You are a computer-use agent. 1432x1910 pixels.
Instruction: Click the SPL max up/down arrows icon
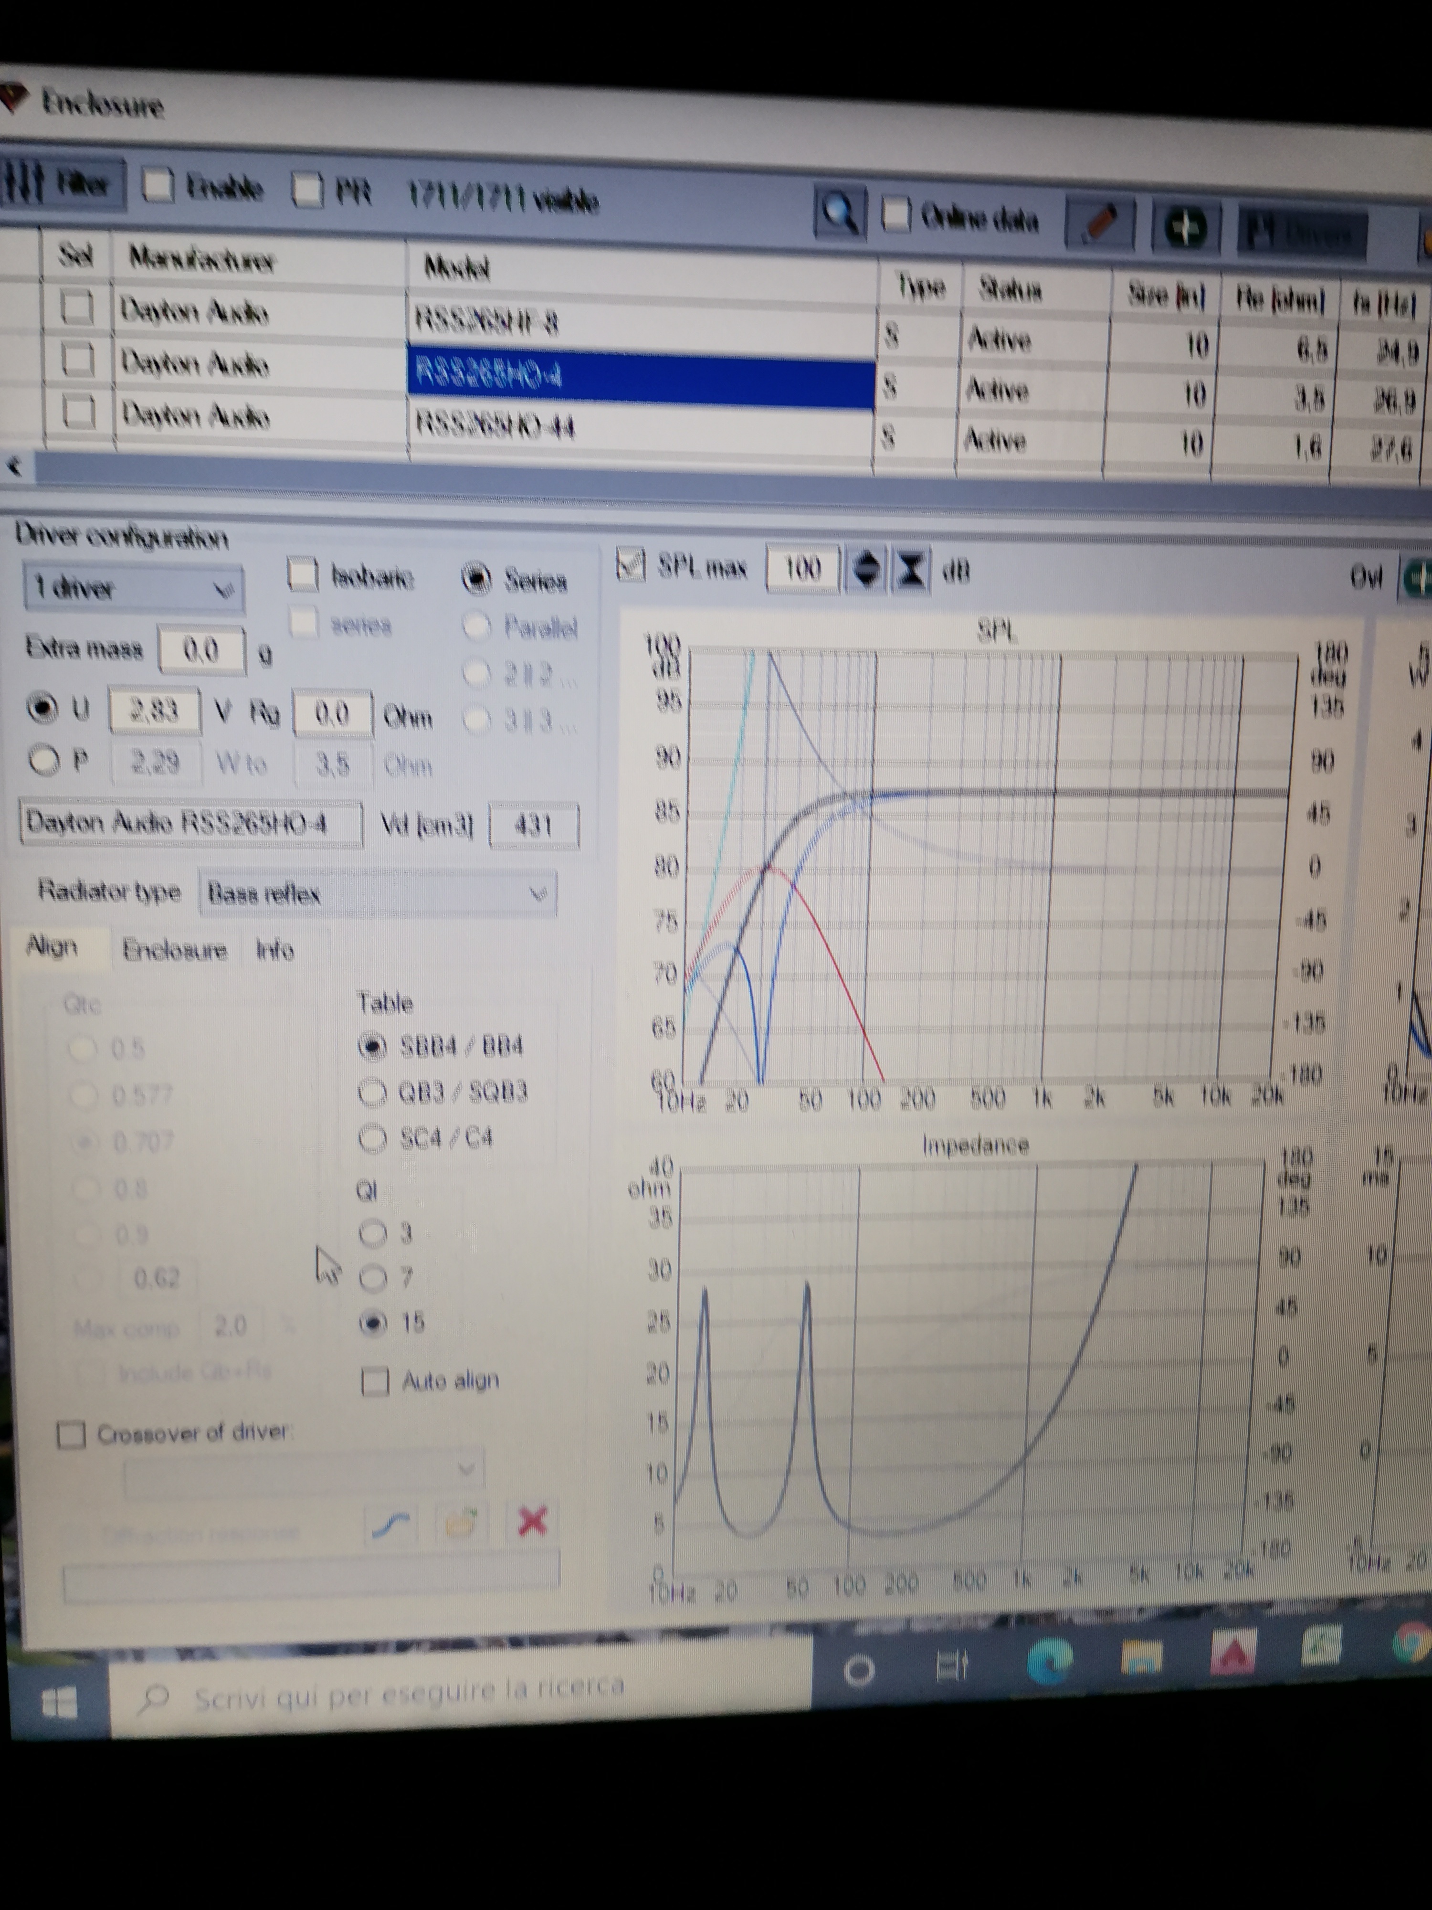click(867, 570)
